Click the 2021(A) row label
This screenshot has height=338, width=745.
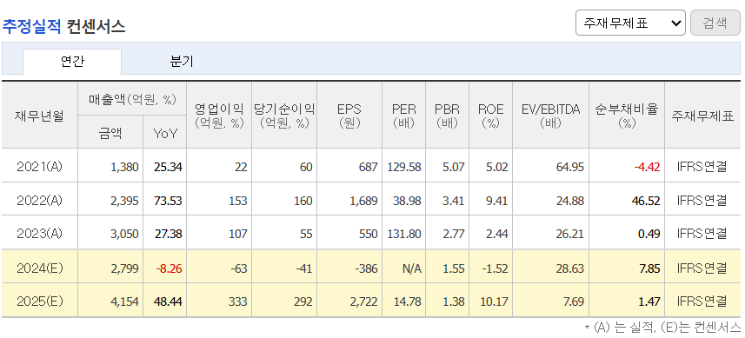click(39, 167)
